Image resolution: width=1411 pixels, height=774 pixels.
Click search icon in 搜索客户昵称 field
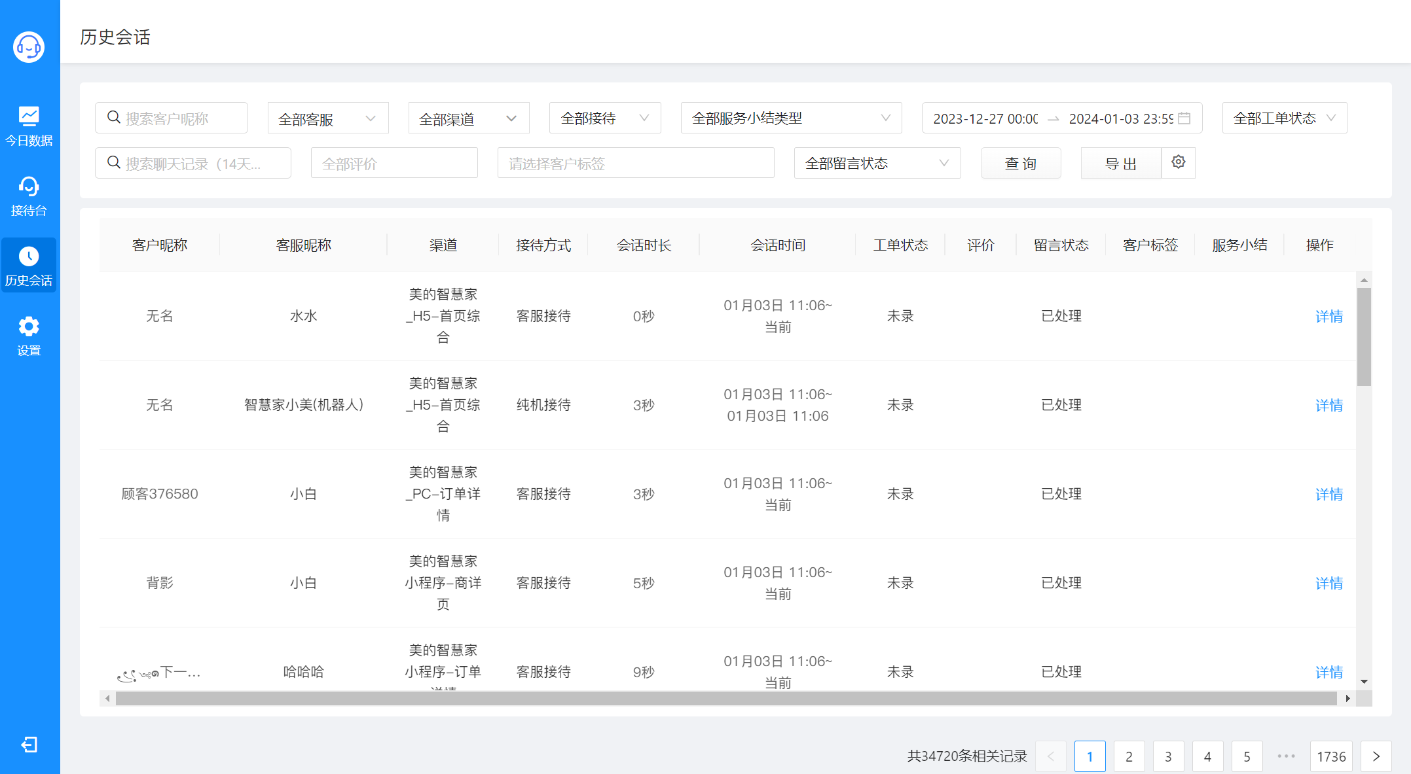pos(114,118)
